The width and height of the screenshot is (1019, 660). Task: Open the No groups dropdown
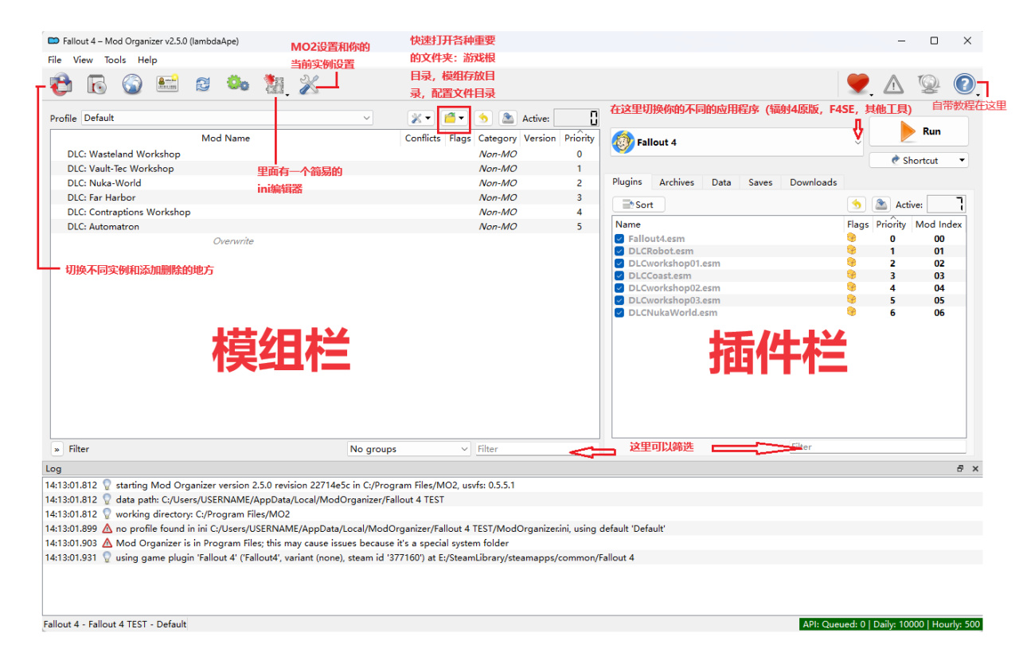point(409,449)
